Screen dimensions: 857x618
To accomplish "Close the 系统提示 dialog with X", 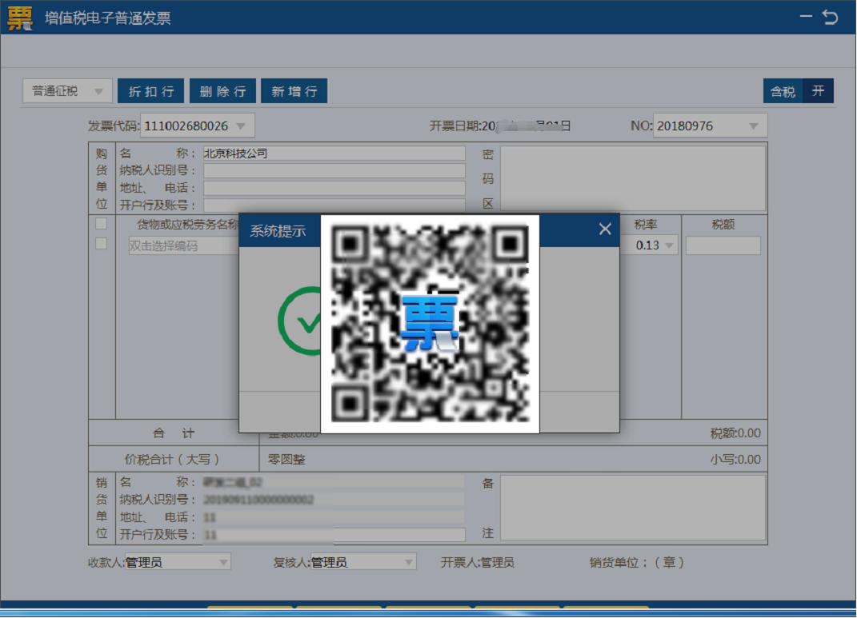I will (604, 229).
